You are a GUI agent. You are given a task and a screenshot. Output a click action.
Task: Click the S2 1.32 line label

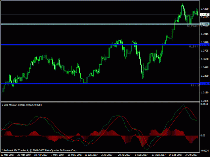click(195, 85)
